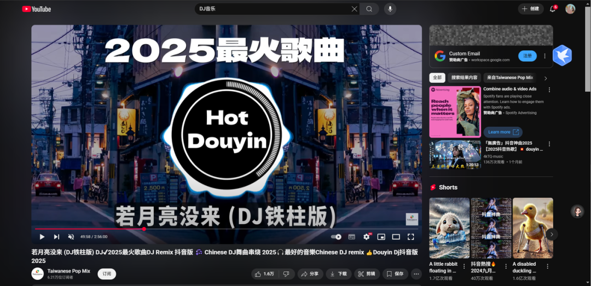The height and width of the screenshot is (286, 591).
Task: Click the Google logo in ad
Action: [x=440, y=56]
